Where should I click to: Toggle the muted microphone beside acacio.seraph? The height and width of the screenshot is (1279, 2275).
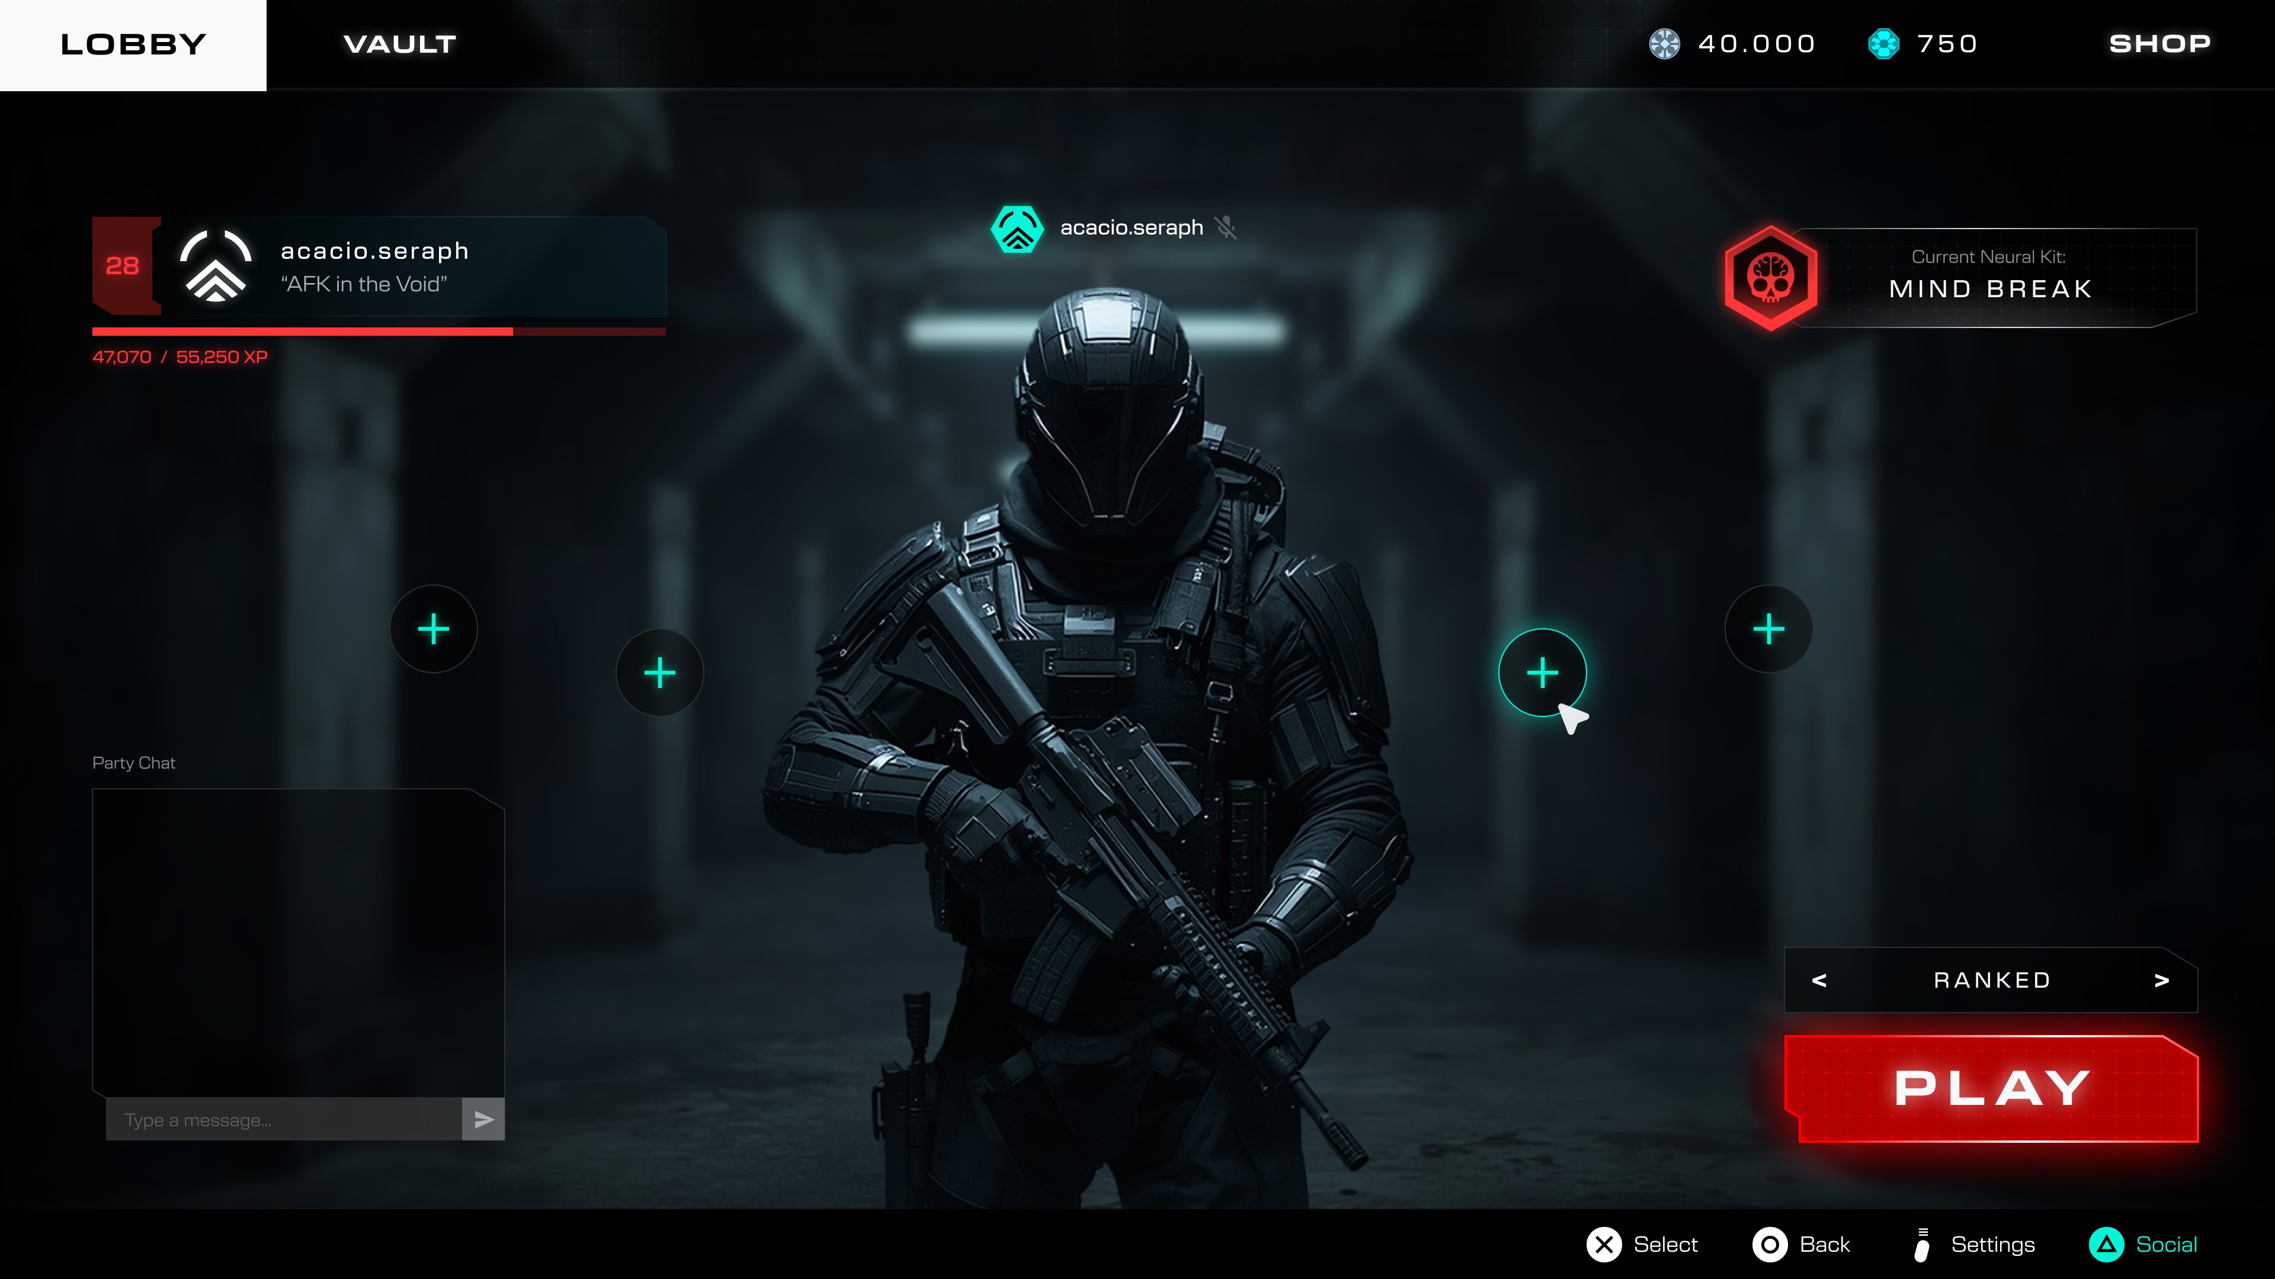click(x=1226, y=228)
